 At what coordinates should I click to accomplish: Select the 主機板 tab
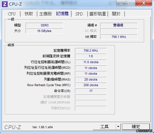45,14
